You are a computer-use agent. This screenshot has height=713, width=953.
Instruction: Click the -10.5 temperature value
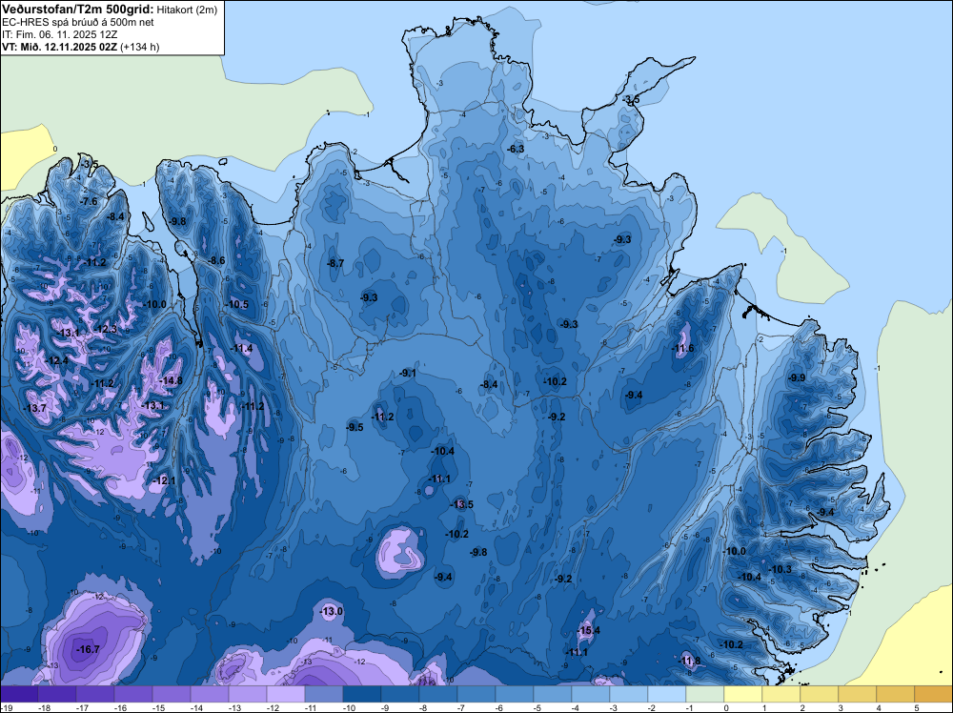[x=237, y=304]
